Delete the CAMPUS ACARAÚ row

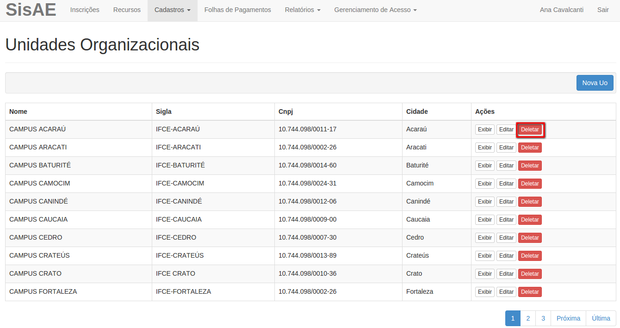click(x=530, y=130)
